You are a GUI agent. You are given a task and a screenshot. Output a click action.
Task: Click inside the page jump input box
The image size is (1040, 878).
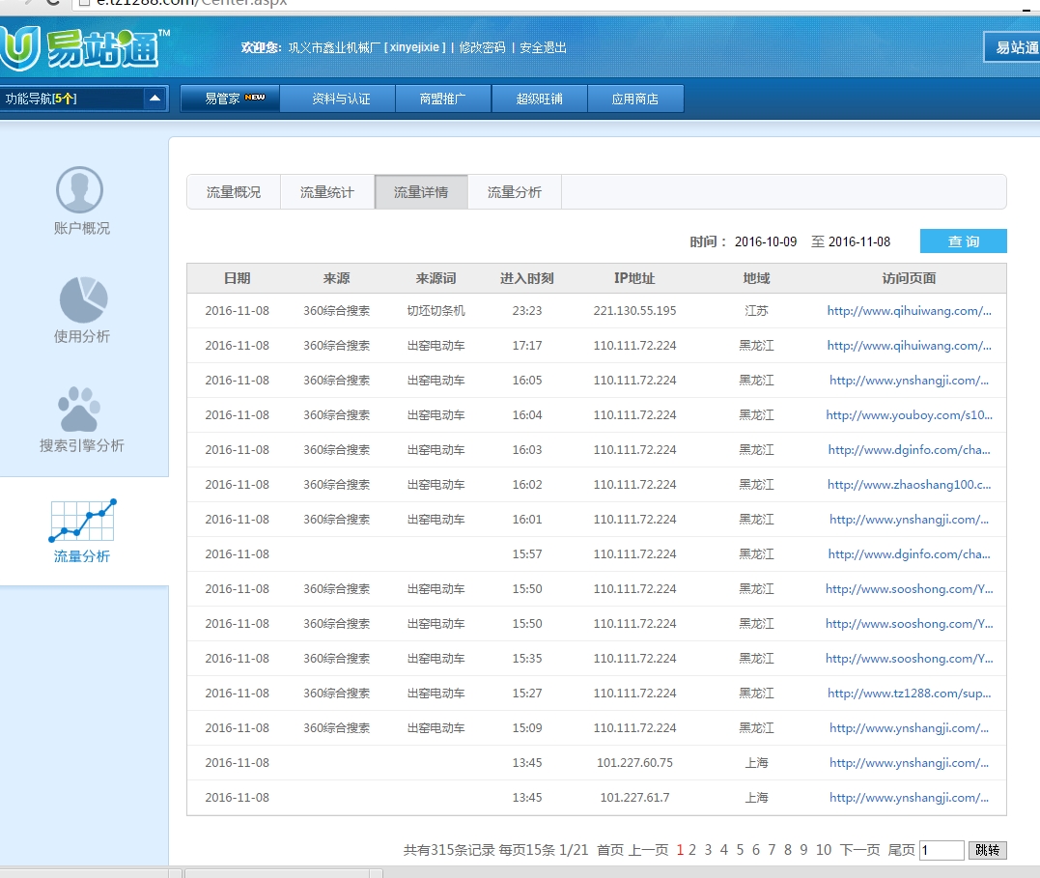[x=941, y=849]
